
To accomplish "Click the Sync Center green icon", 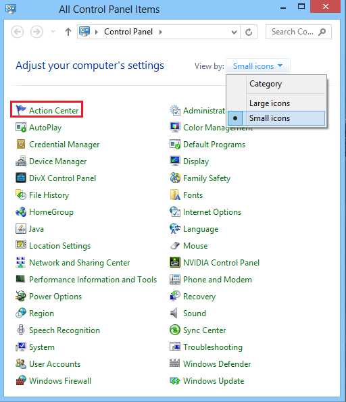I will coord(175,330).
